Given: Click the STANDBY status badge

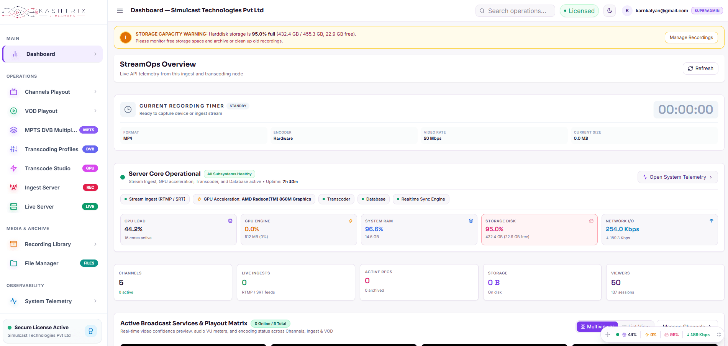Looking at the screenshot, I should pyautogui.click(x=238, y=106).
